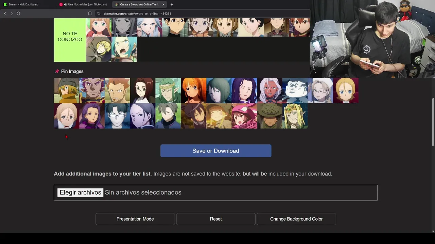Viewport: 435px width, 244px height.
Task: Select the brown-haired girl with braids in the tier
Action: click(226, 27)
